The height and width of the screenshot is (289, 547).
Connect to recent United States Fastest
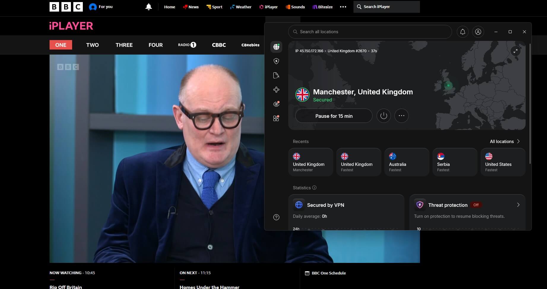click(503, 162)
